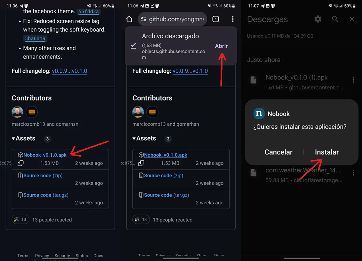Open Descargas settings gear
362x261 pixels.
click(x=318, y=19)
